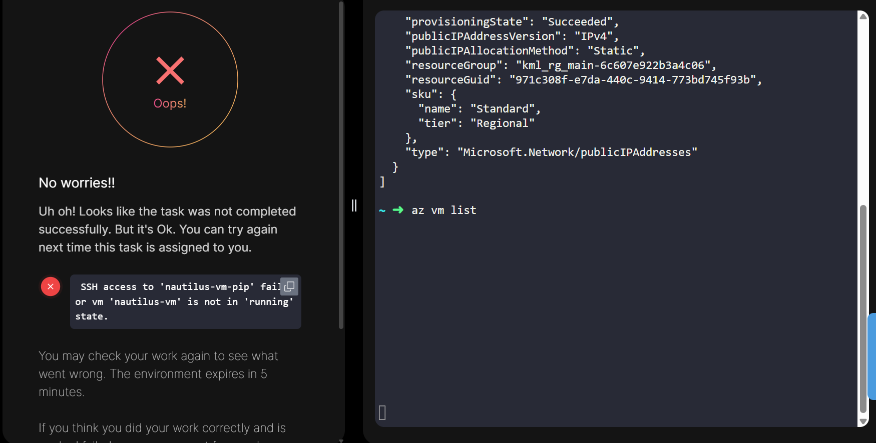The height and width of the screenshot is (443, 876).
Task: Click the small arrow below task panel
Action: click(341, 440)
